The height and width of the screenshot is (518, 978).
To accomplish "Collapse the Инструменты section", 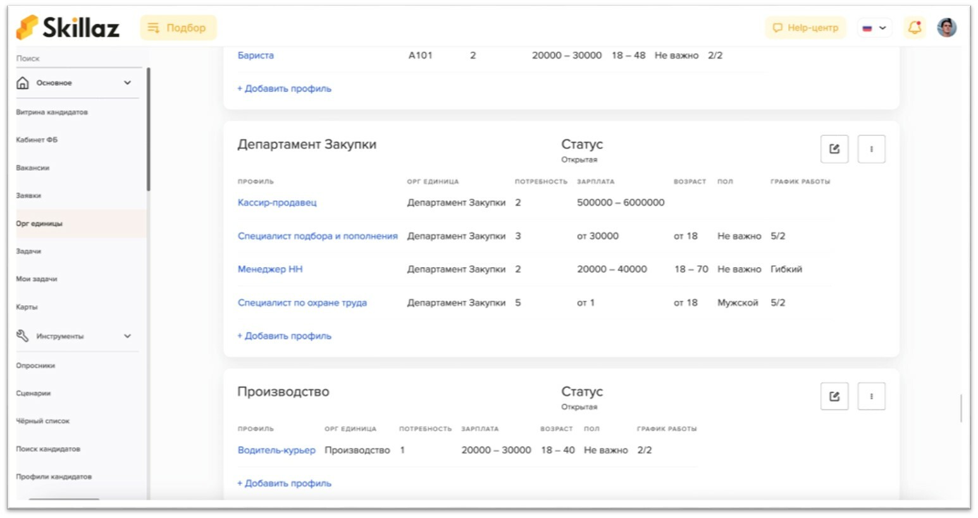I will pyautogui.click(x=127, y=336).
